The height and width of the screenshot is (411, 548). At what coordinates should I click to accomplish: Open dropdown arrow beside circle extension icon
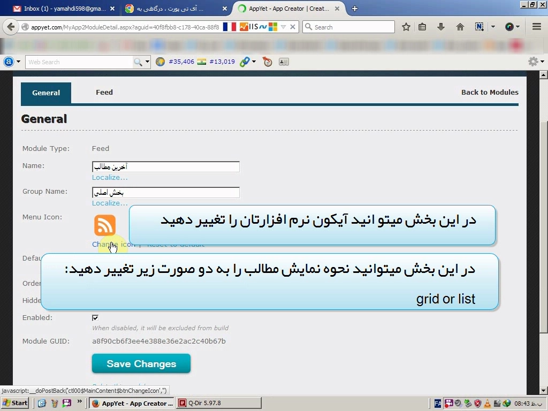coord(517,27)
